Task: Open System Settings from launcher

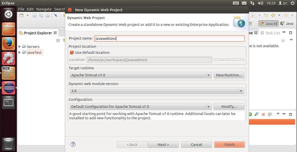Action: click(8, 58)
